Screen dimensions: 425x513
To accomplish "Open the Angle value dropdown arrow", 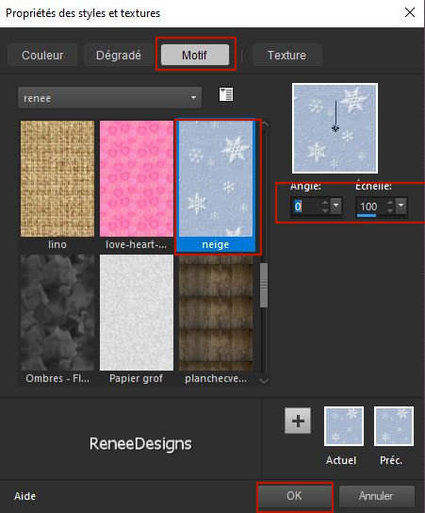I will pos(336,207).
